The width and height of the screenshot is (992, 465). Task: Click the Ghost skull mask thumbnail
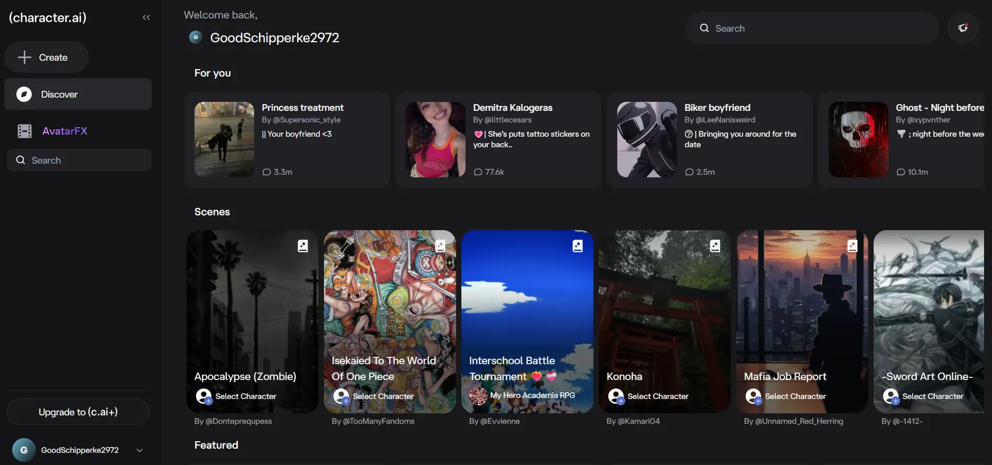click(858, 139)
